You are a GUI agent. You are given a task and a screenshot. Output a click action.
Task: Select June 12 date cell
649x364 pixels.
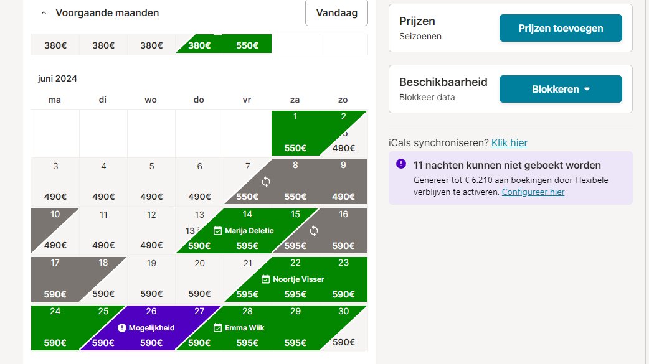tap(151, 230)
